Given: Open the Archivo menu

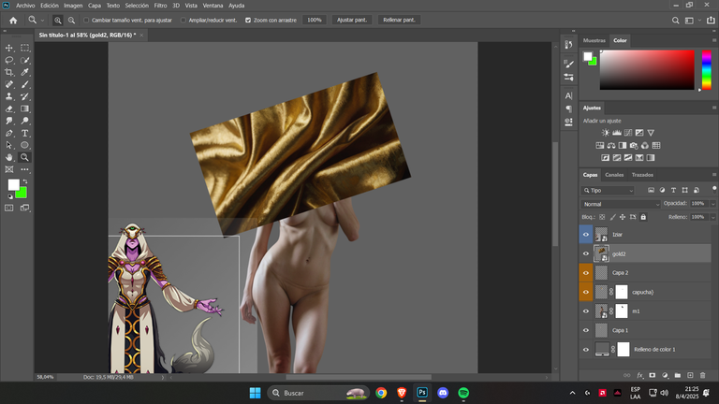Looking at the screenshot, I should (x=25, y=6).
